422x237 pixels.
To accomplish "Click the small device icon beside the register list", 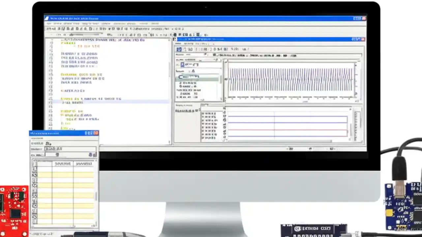I will 182,64.
